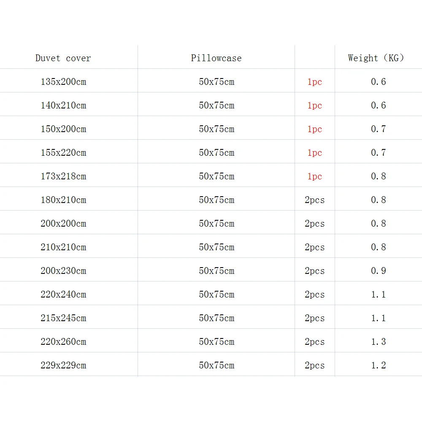The height and width of the screenshot is (422, 422).
Task: Select the 200x200cm duvet size cell
Action: point(63,224)
